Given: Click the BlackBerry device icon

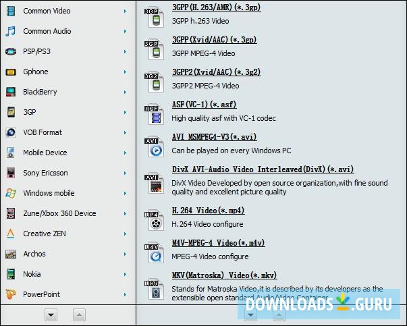Looking at the screenshot, I should (11, 92).
